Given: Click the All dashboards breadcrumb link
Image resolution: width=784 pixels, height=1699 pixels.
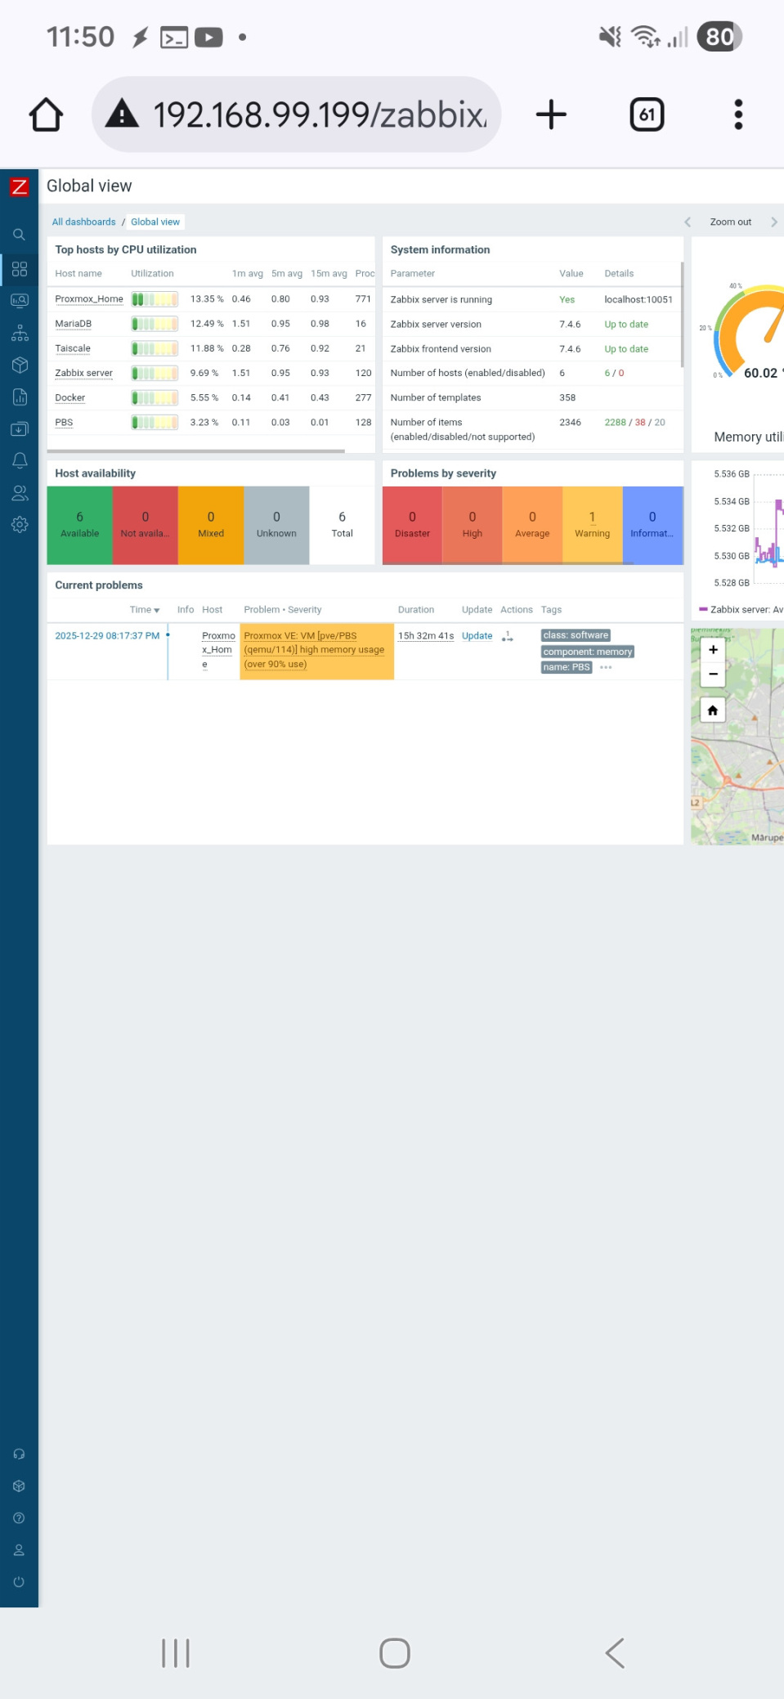Looking at the screenshot, I should click(83, 222).
